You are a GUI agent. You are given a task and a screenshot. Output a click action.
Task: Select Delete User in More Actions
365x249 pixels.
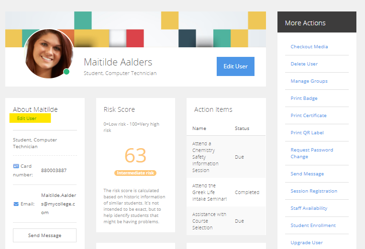(304, 64)
